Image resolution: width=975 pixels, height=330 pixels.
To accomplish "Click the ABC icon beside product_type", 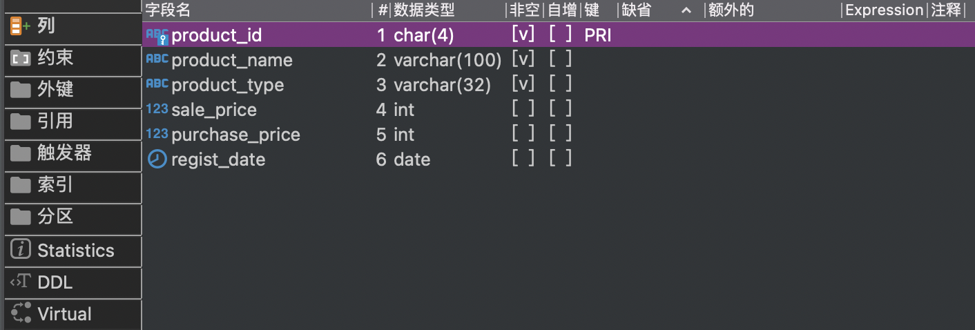I will 157,85.
